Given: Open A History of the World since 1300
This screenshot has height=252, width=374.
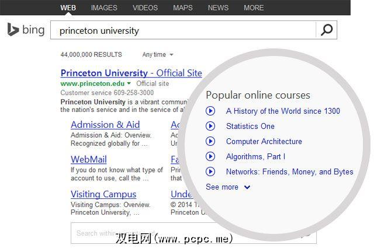Looking at the screenshot, I should coord(283,111).
